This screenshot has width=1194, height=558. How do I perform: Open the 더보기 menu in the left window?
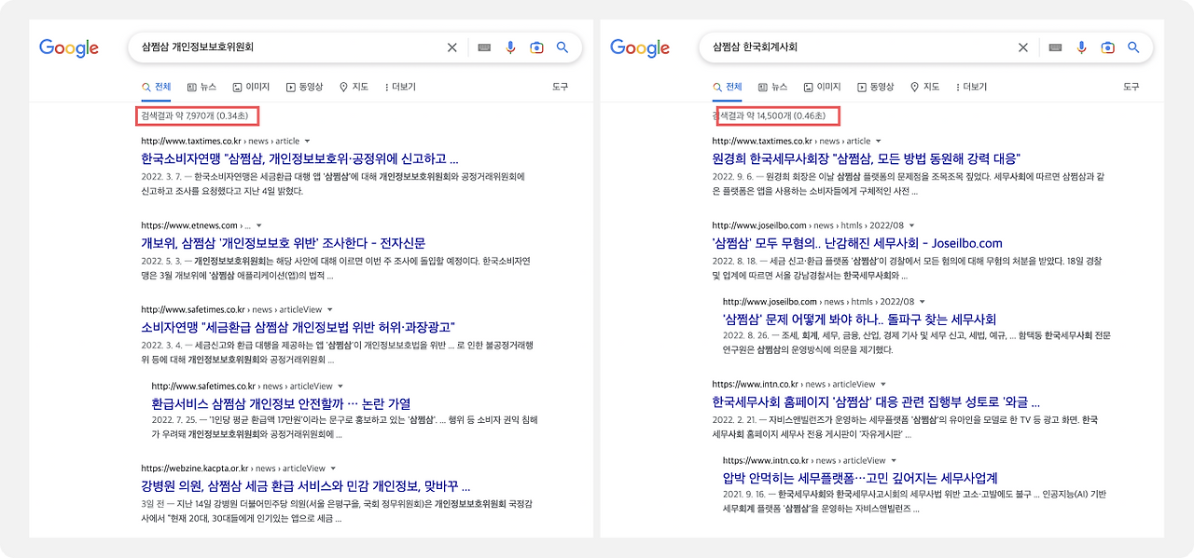click(400, 87)
